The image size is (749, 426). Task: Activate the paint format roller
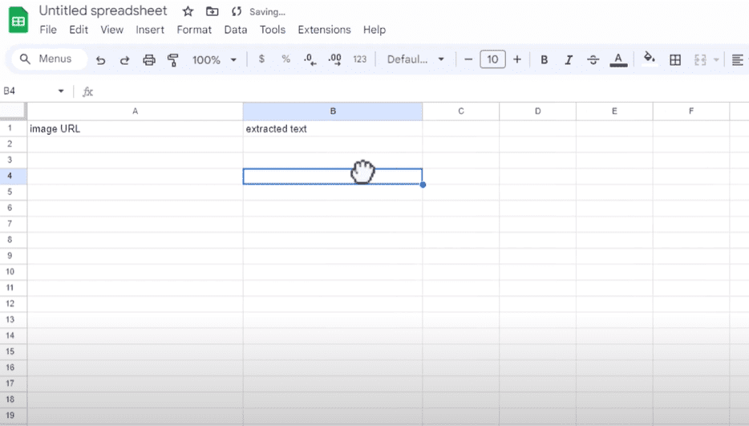pos(172,60)
